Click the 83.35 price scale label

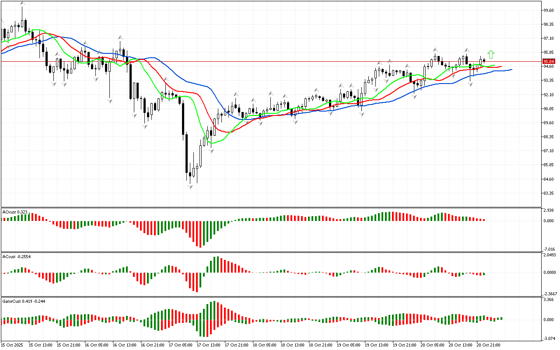pos(548,193)
